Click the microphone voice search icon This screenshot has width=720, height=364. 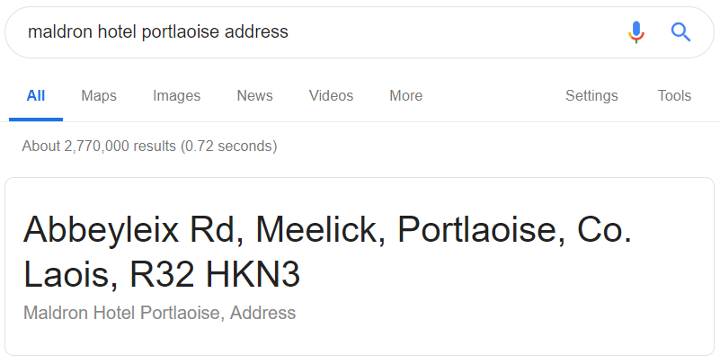coord(636,32)
